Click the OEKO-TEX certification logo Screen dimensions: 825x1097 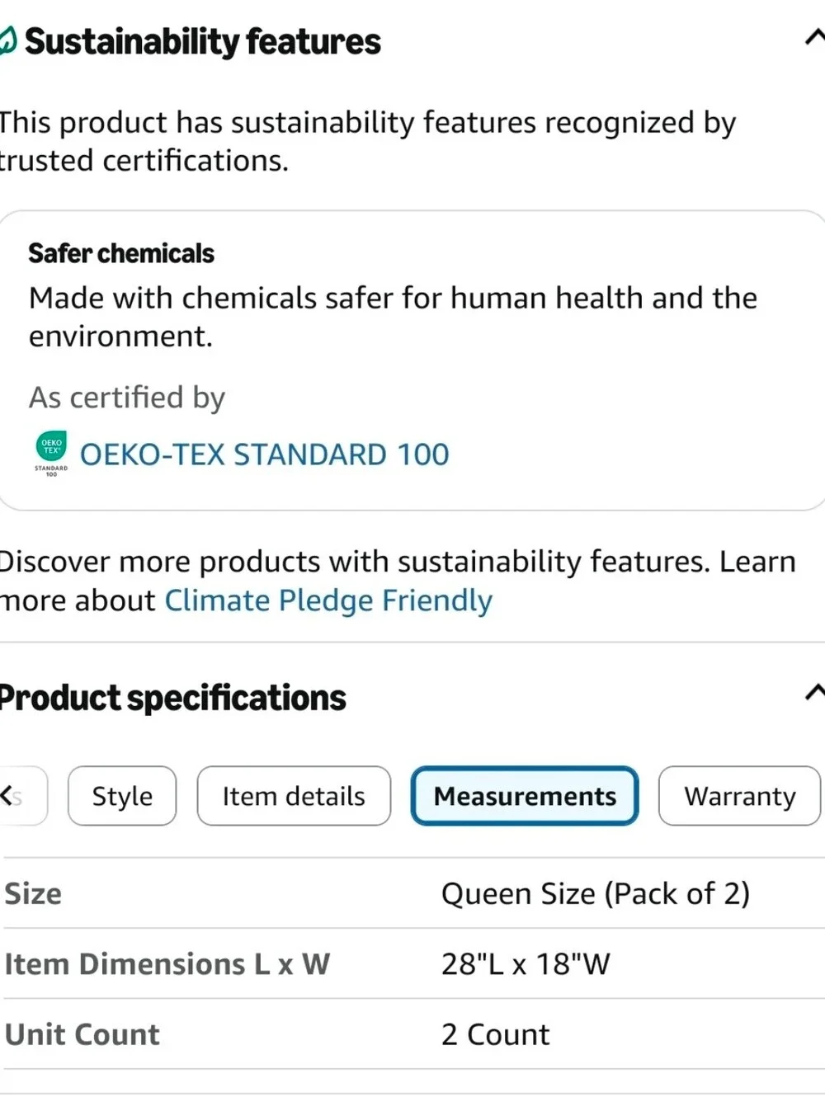pyautogui.click(x=51, y=454)
